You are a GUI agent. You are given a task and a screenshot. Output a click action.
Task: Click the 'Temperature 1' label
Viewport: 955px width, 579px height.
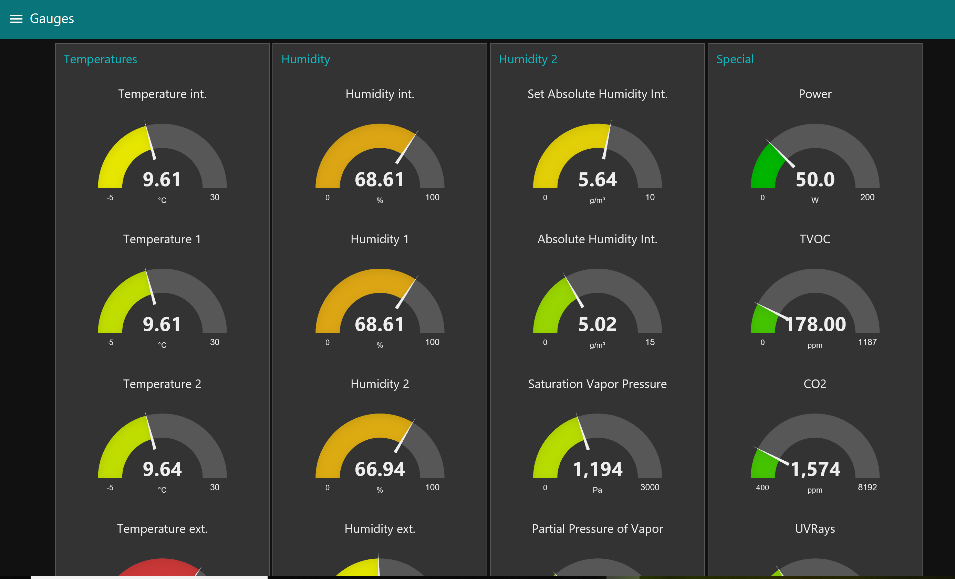coord(163,239)
